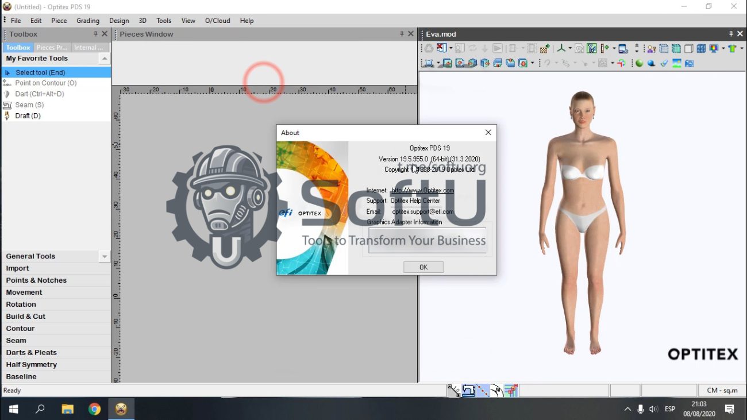747x420 pixels.
Task: Open the 3D menu
Action: coord(143,21)
